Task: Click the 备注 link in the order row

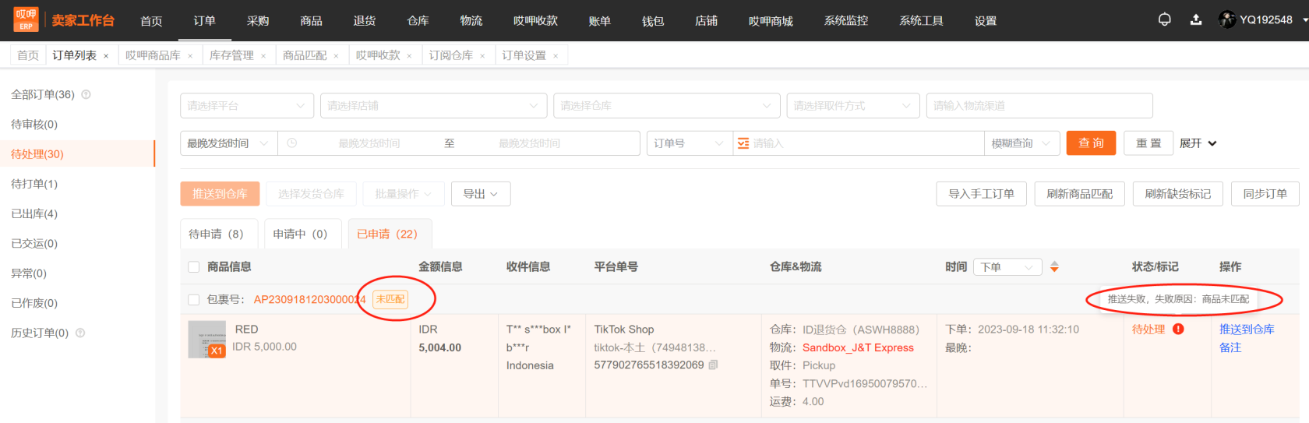Action: (x=1230, y=347)
